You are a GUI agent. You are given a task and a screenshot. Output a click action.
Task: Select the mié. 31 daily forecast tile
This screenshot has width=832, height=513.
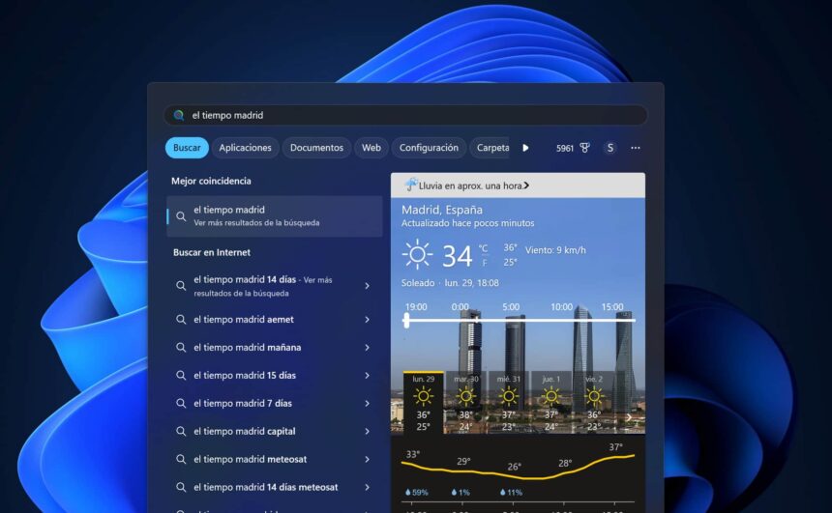click(x=509, y=403)
